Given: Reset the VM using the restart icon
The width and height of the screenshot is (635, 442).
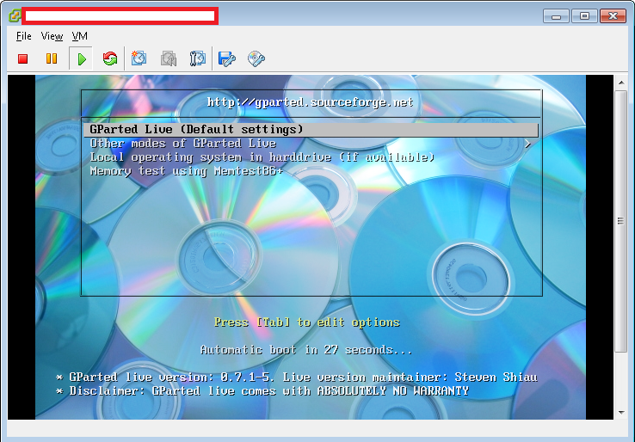Looking at the screenshot, I should pyautogui.click(x=110, y=58).
